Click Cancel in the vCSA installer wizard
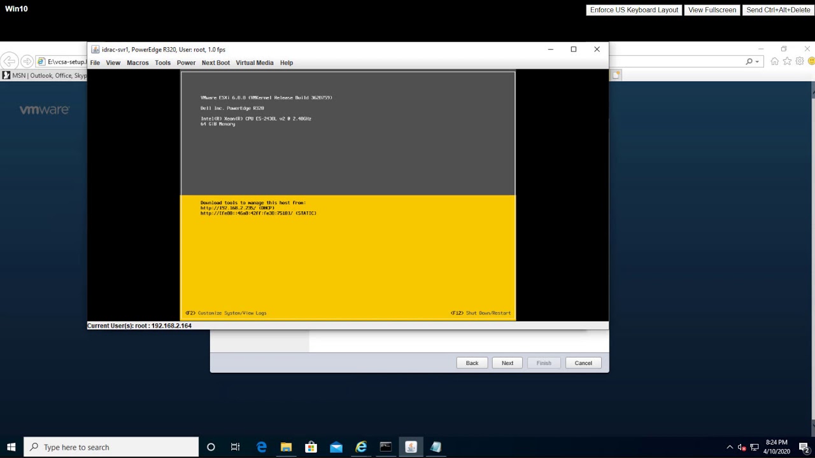 (x=583, y=363)
